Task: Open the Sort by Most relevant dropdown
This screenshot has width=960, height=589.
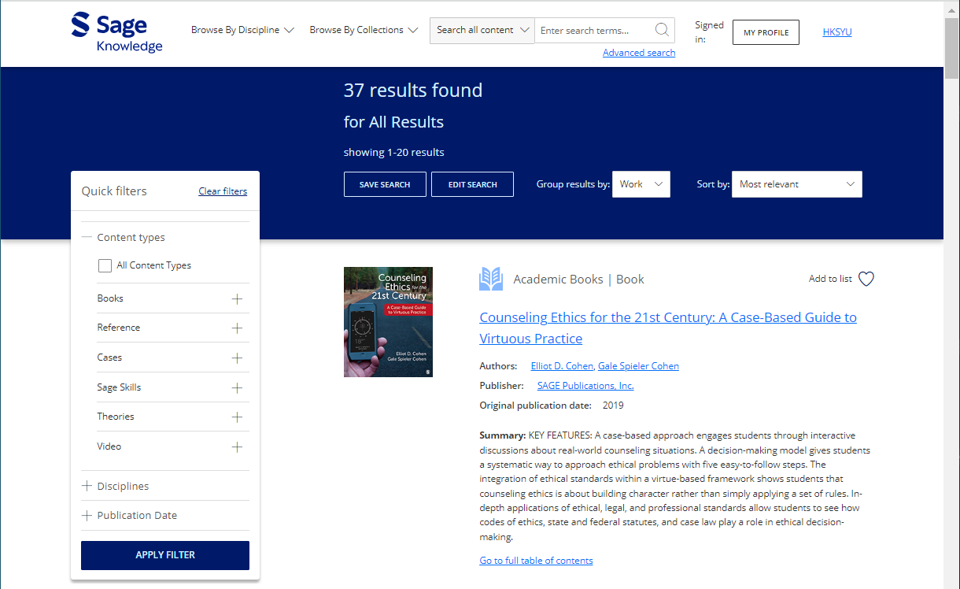Action: pos(796,184)
